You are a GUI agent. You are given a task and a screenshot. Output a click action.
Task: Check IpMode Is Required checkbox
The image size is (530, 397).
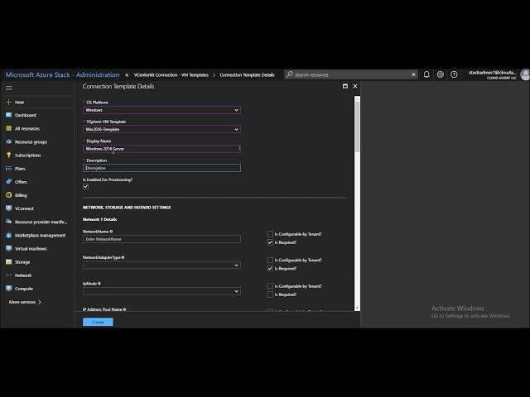[270, 294]
